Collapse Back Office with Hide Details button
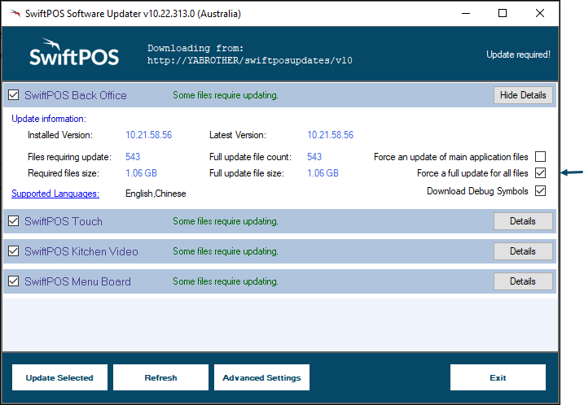584x405 pixels. click(523, 95)
